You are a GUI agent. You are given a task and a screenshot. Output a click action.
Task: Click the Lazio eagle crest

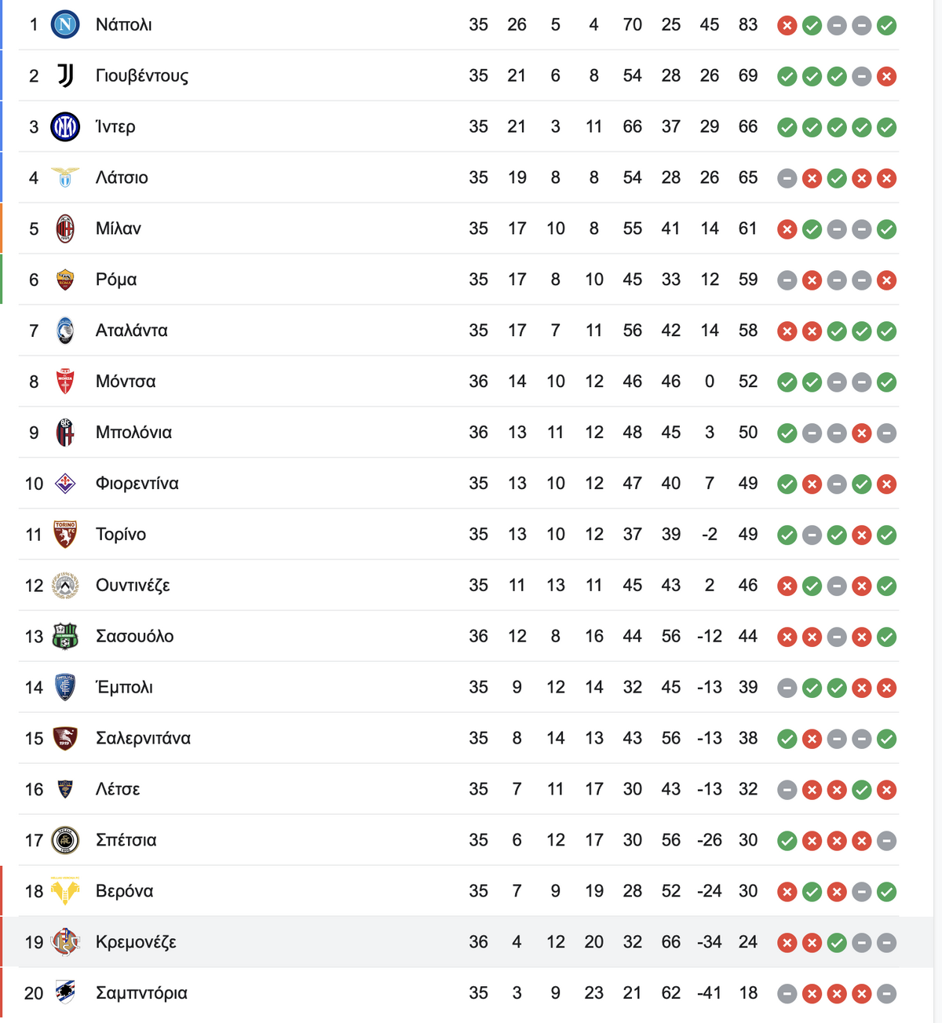click(x=65, y=177)
